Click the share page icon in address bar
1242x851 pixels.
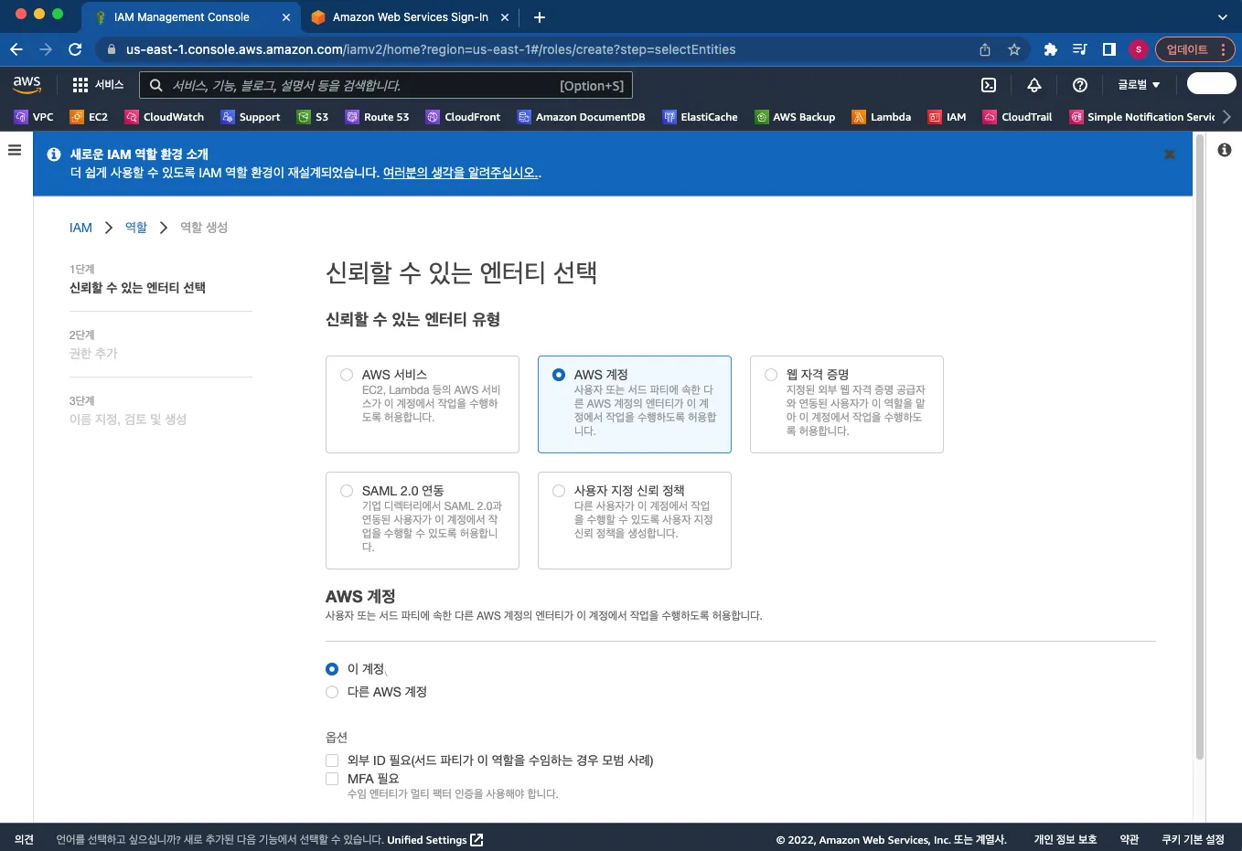(x=985, y=49)
